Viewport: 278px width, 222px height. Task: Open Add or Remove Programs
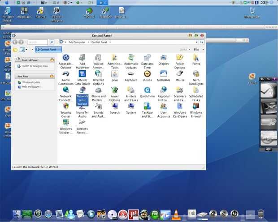tap(98, 61)
